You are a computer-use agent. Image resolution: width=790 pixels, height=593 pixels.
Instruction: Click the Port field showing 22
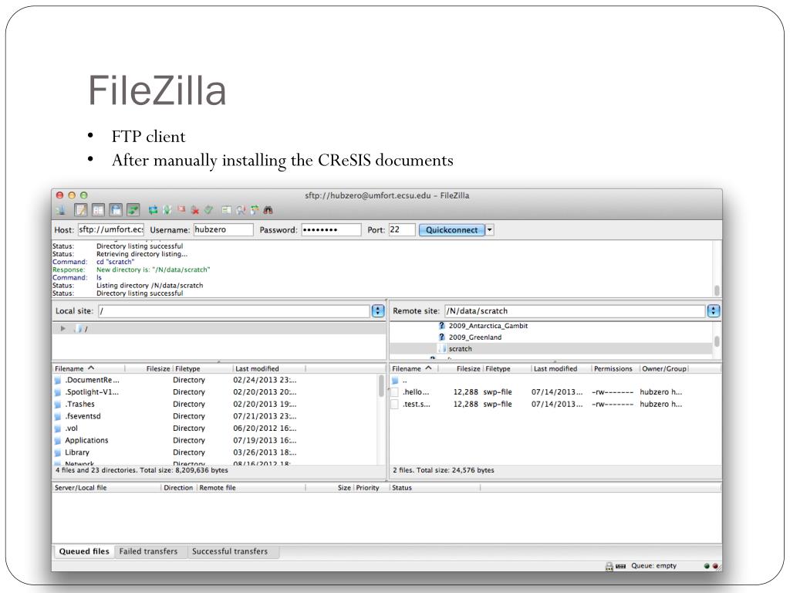coord(402,229)
